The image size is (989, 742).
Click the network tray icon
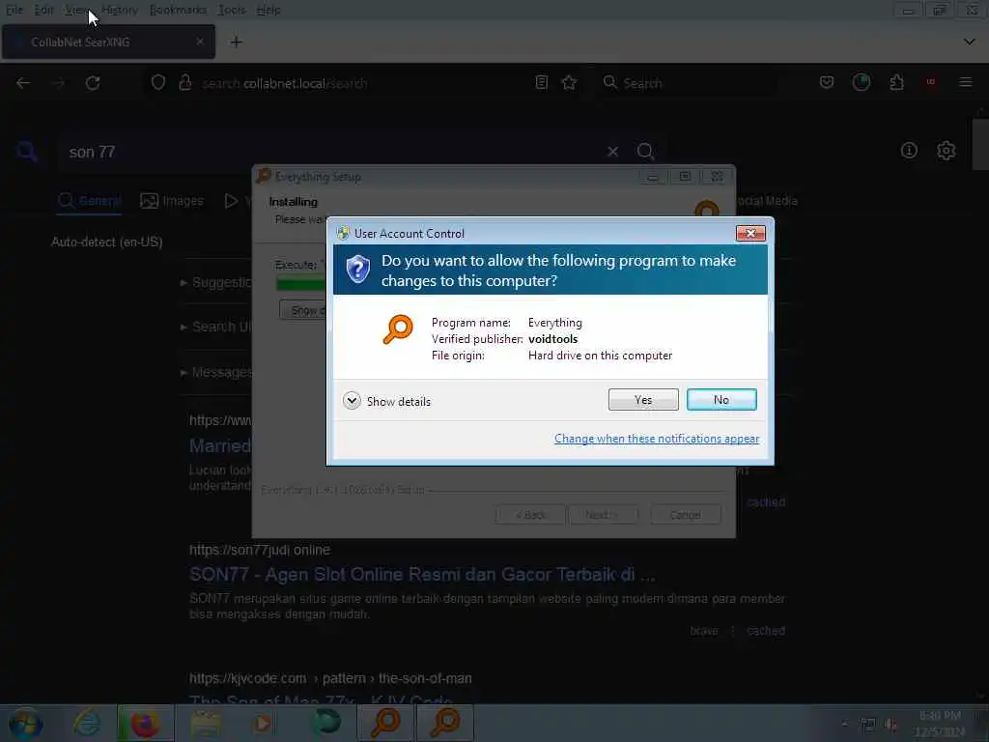[868, 725]
